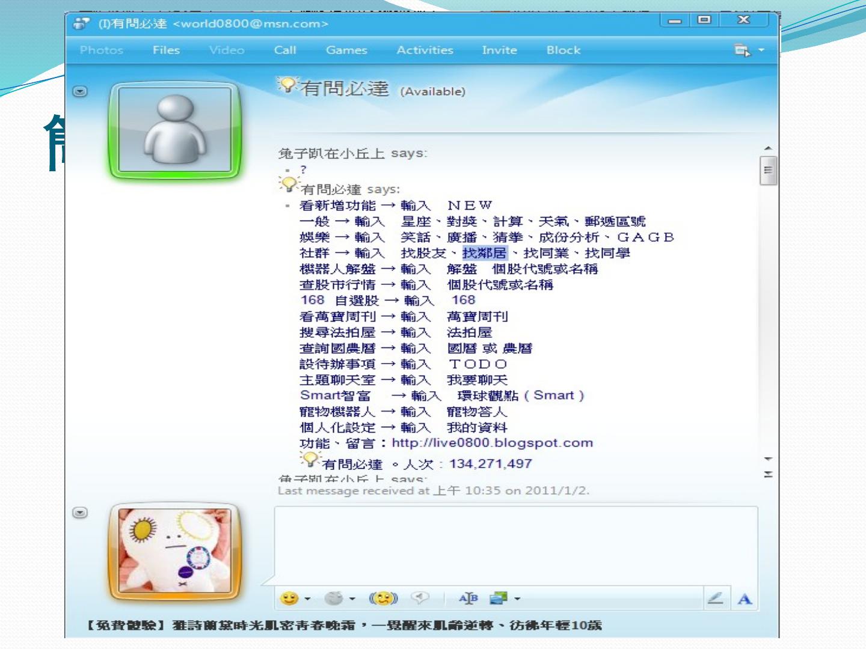866x649 pixels.
Task: Click the Last message received timestamp
Action: [434, 490]
